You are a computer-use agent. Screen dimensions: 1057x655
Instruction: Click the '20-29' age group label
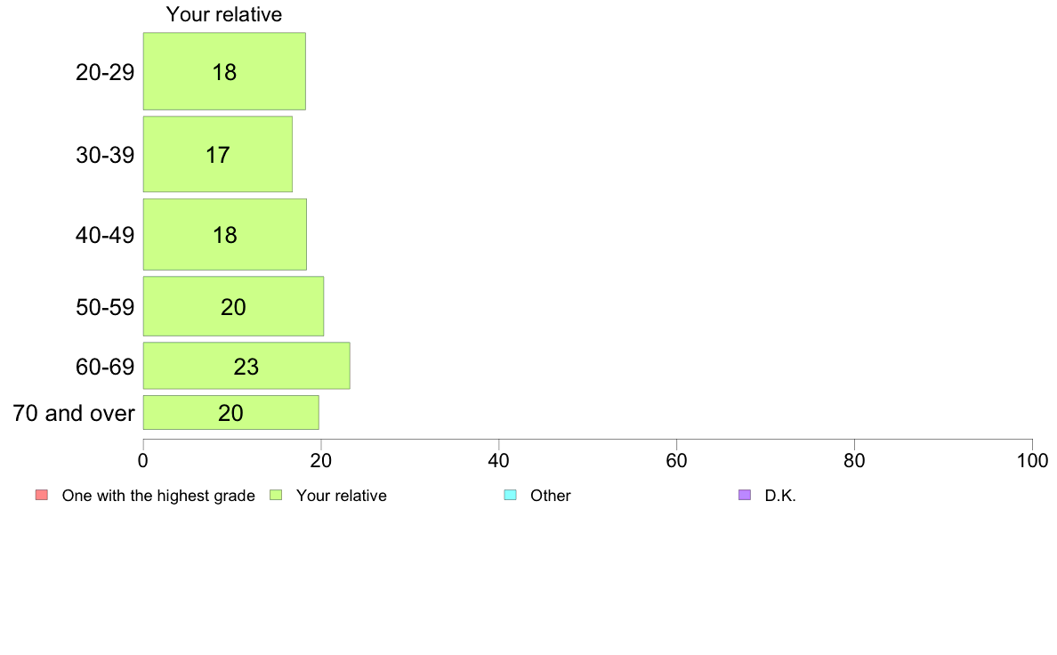pos(105,72)
